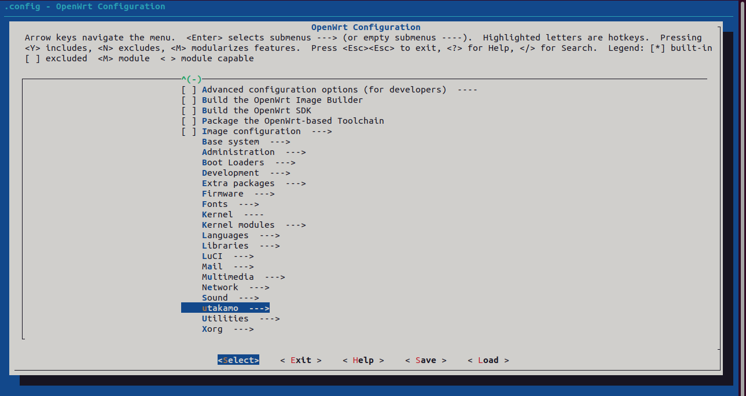This screenshot has width=746, height=396.
Task: Select the highlighted utakamo entry
Action: click(x=225, y=308)
